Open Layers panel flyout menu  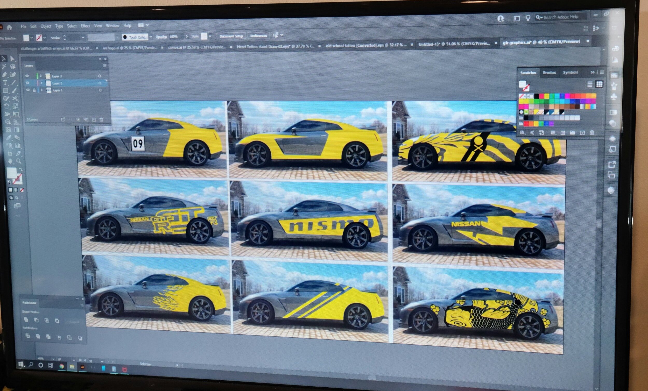(x=105, y=66)
